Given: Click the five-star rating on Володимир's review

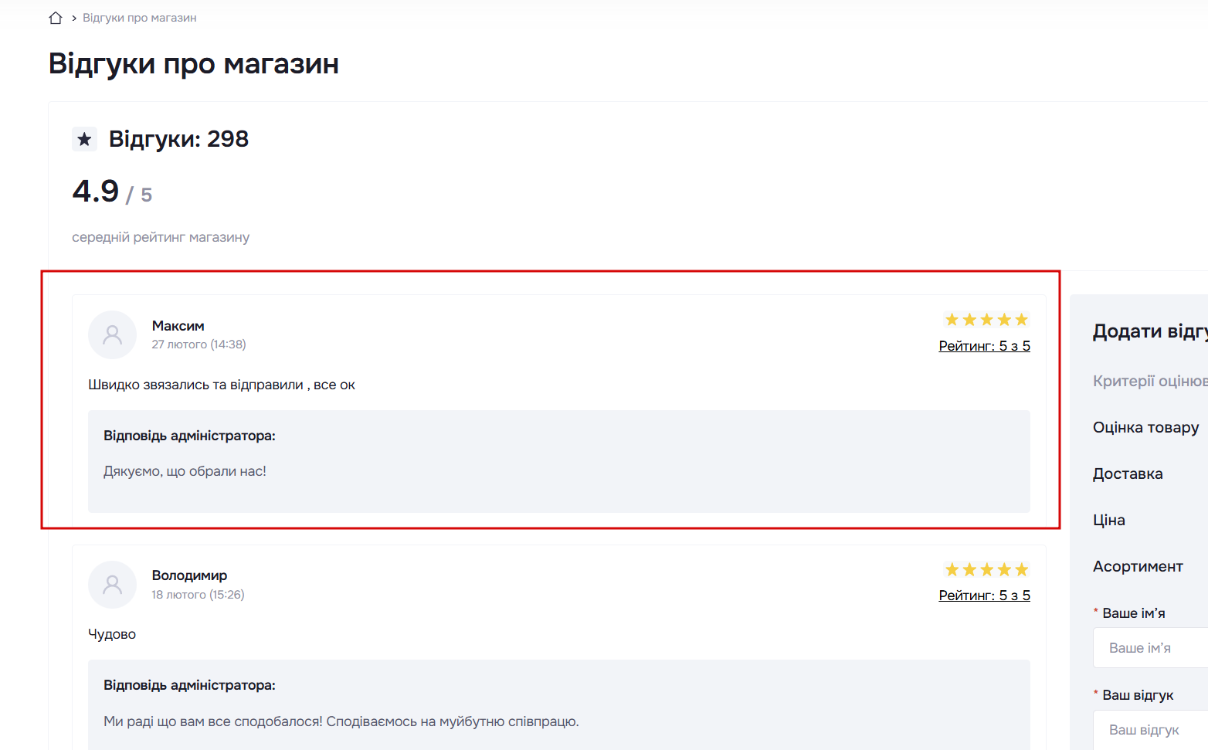Looking at the screenshot, I should [x=986, y=570].
